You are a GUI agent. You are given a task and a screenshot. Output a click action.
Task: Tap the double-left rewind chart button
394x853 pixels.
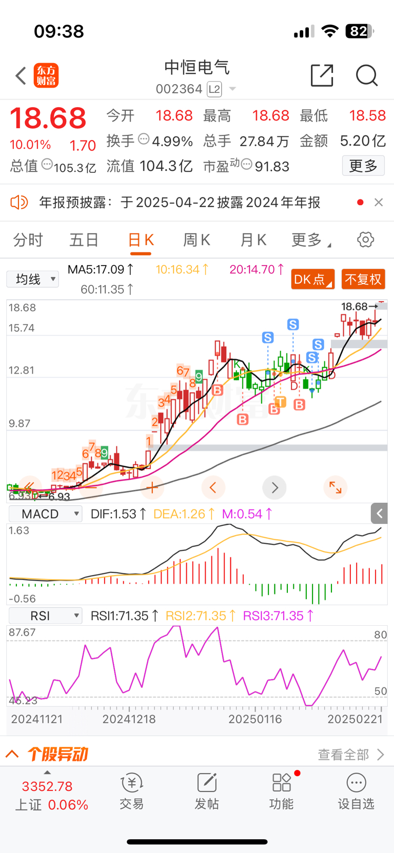click(x=30, y=487)
